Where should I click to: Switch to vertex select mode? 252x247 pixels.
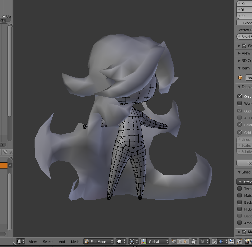(174, 241)
